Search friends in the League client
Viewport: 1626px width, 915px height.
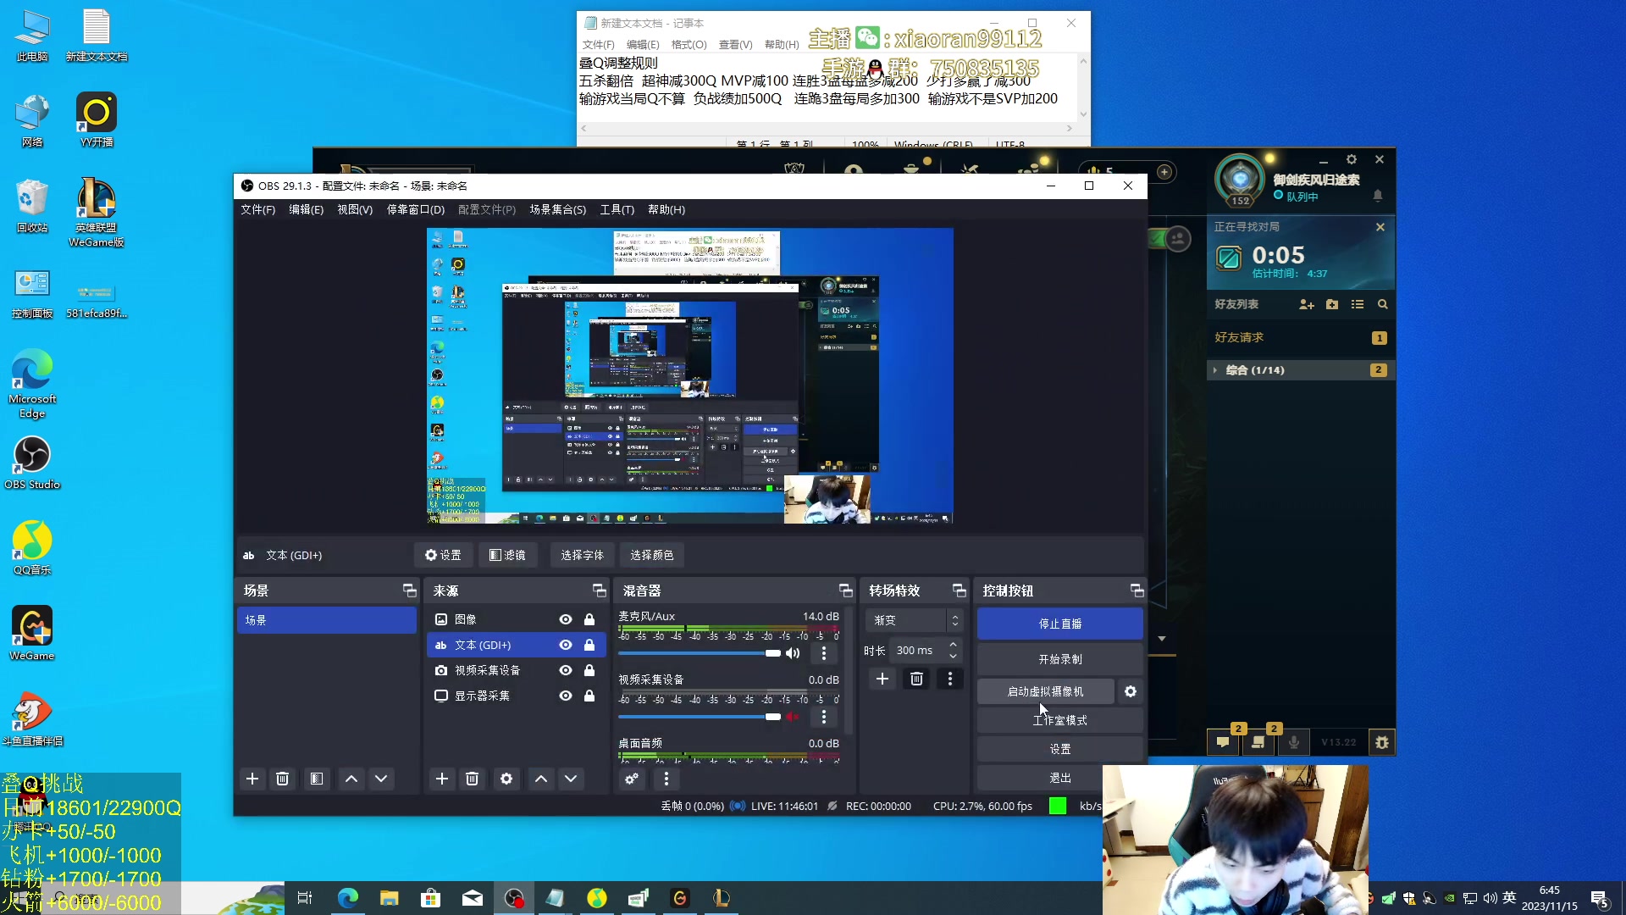tap(1383, 304)
